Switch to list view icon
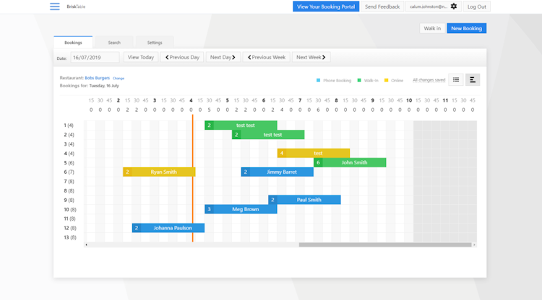This screenshot has height=300, width=542. [x=456, y=79]
